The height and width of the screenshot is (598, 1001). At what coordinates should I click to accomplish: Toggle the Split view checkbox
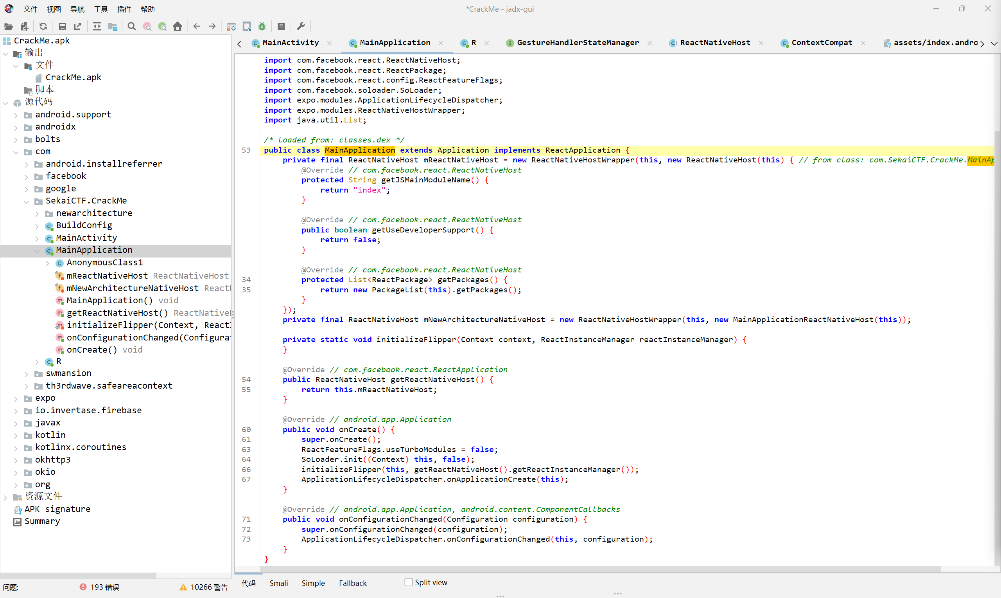[x=409, y=582]
